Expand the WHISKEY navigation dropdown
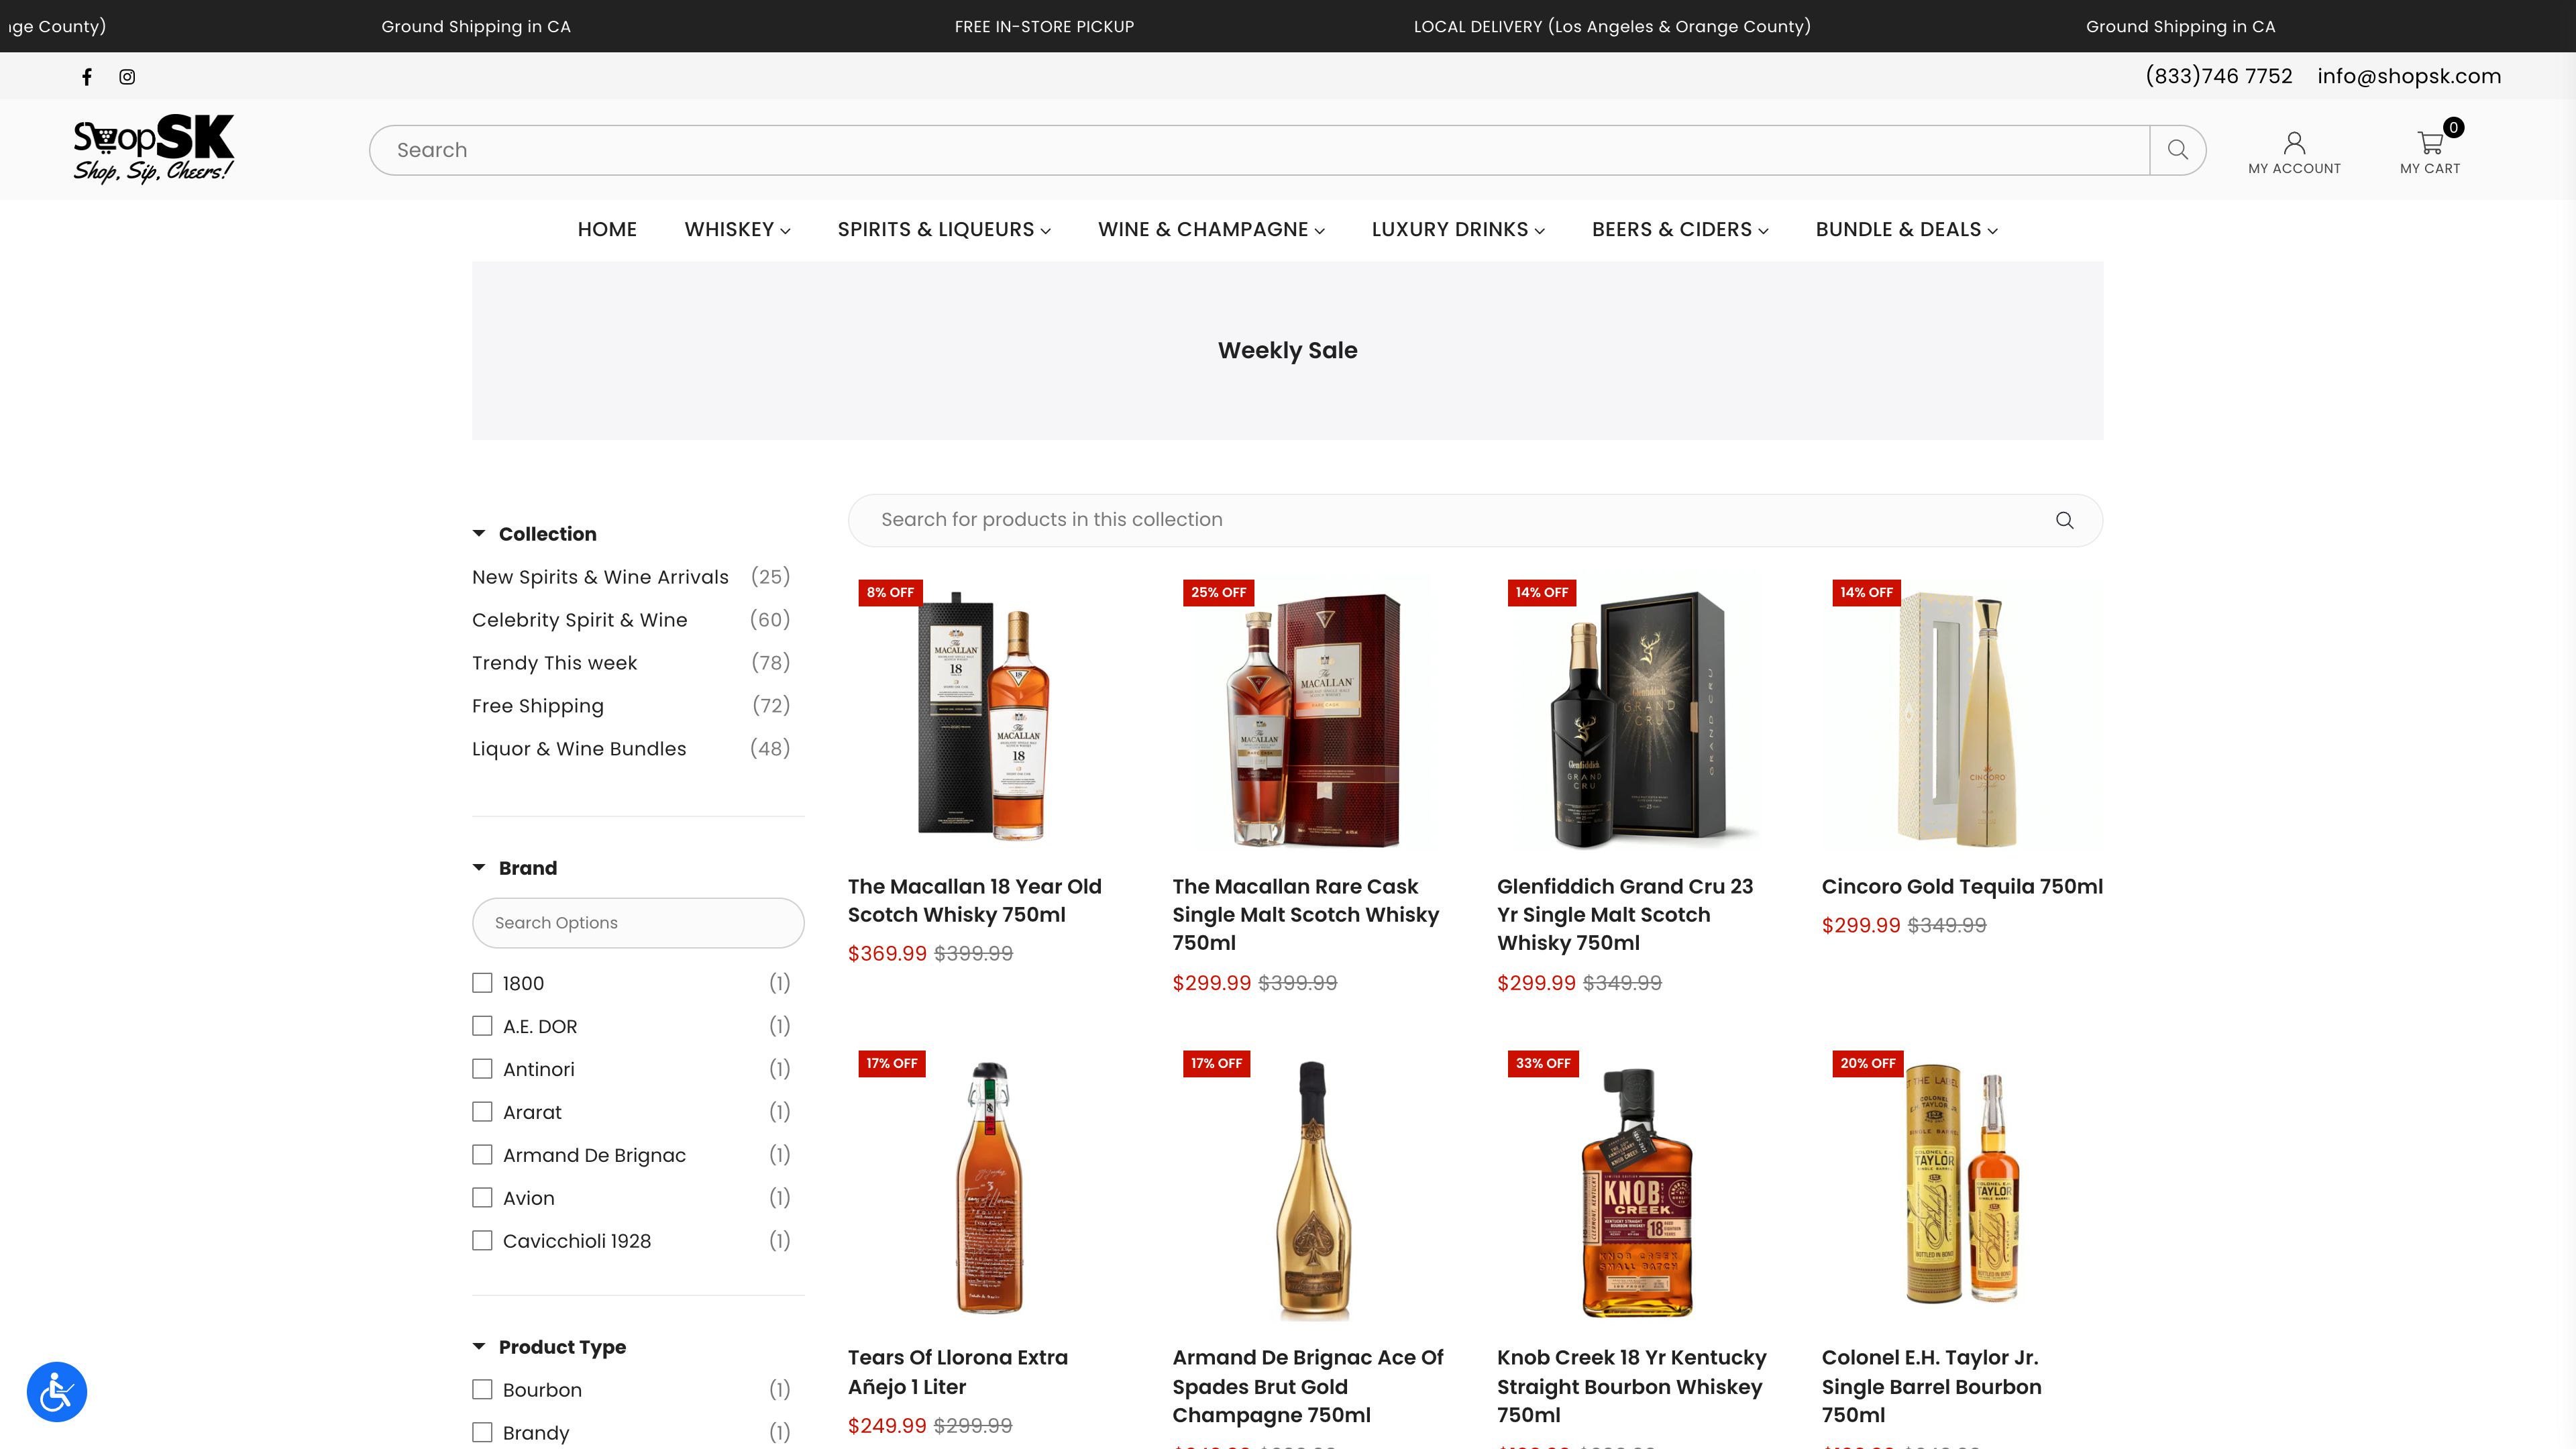2576x1449 pixels. (736, 229)
